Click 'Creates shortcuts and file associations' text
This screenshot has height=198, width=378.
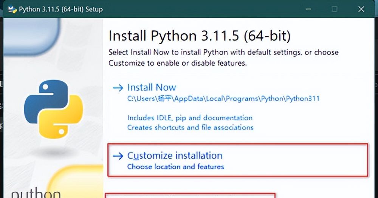[x=190, y=128]
